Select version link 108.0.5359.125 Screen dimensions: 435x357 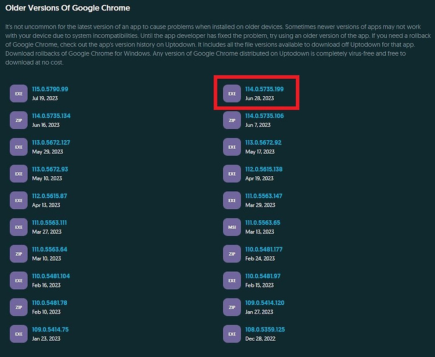pyautogui.click(x=265, y=329)
